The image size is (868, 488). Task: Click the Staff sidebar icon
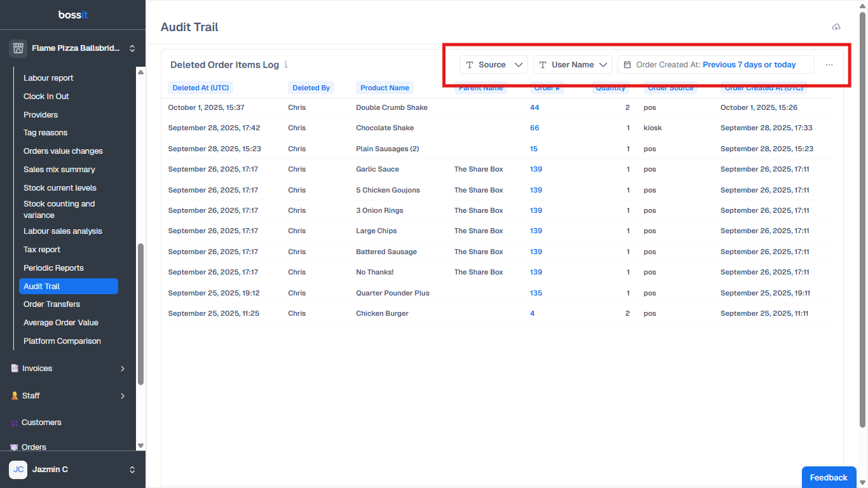[14, 396]
